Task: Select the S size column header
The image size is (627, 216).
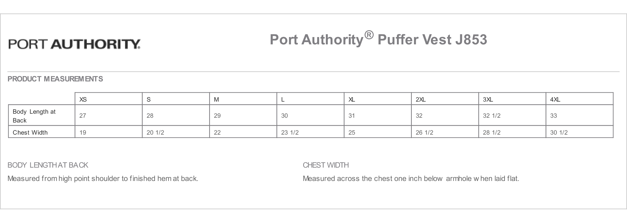Action: click(176, 99)
